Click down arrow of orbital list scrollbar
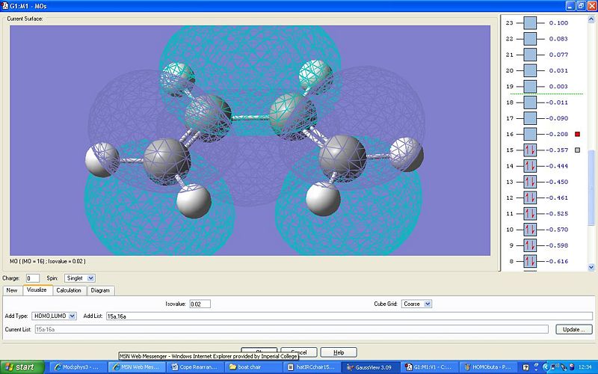The width and height of the screenshot is (598, 374). [591, 268]
